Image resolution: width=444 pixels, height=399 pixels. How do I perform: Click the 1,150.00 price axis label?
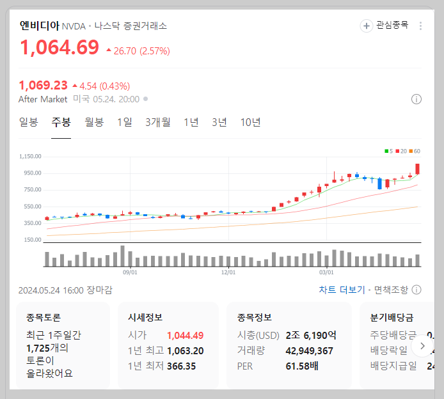30,156
